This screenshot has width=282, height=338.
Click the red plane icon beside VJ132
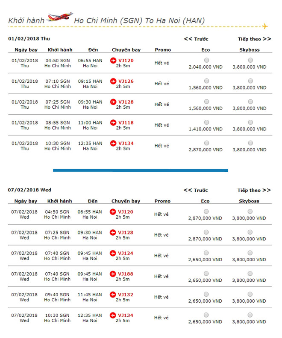[113, 295]
